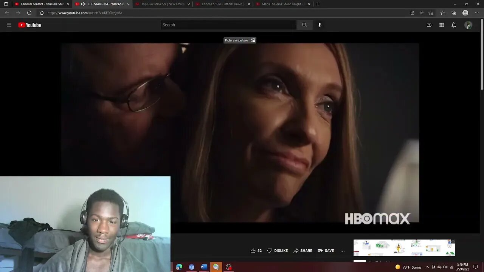Go to the YouTube home logo

(x=29, y=25)
